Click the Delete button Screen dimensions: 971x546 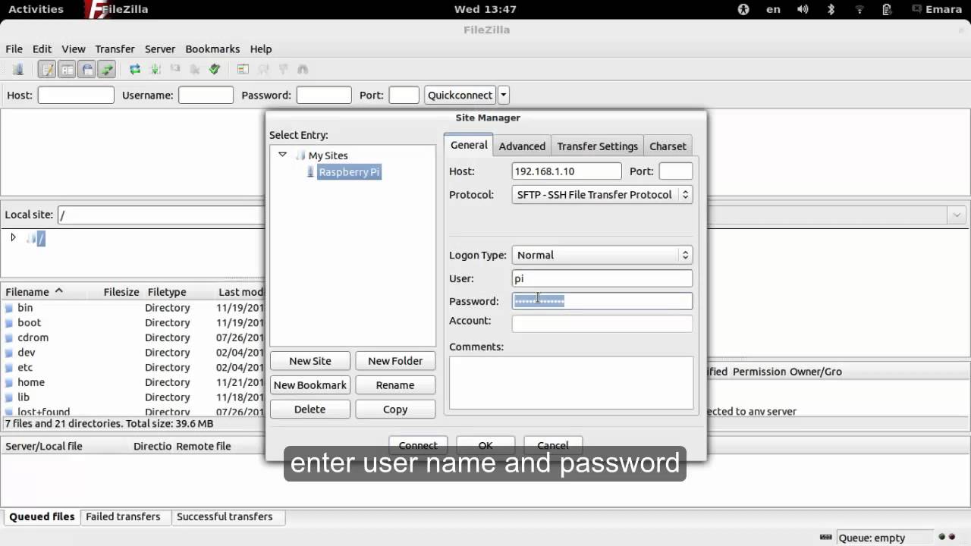tap(310, 409)
